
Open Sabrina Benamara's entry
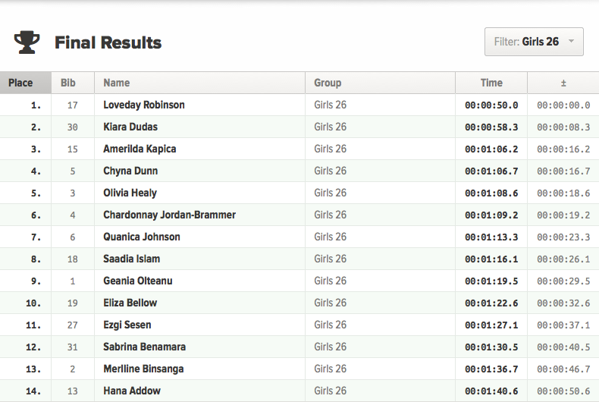(x=144, y=347)
